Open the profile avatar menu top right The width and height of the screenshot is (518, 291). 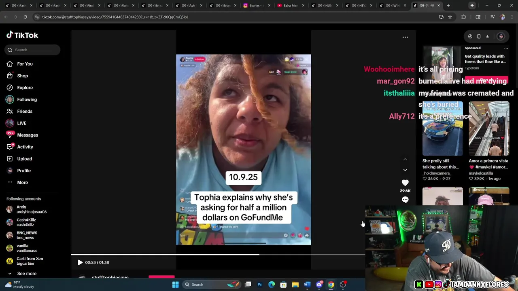tap(501, 36)
